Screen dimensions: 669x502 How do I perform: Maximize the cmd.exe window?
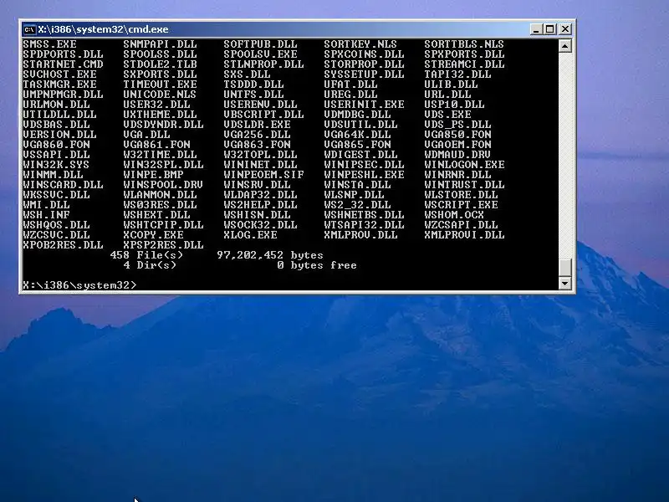[550, 29]
